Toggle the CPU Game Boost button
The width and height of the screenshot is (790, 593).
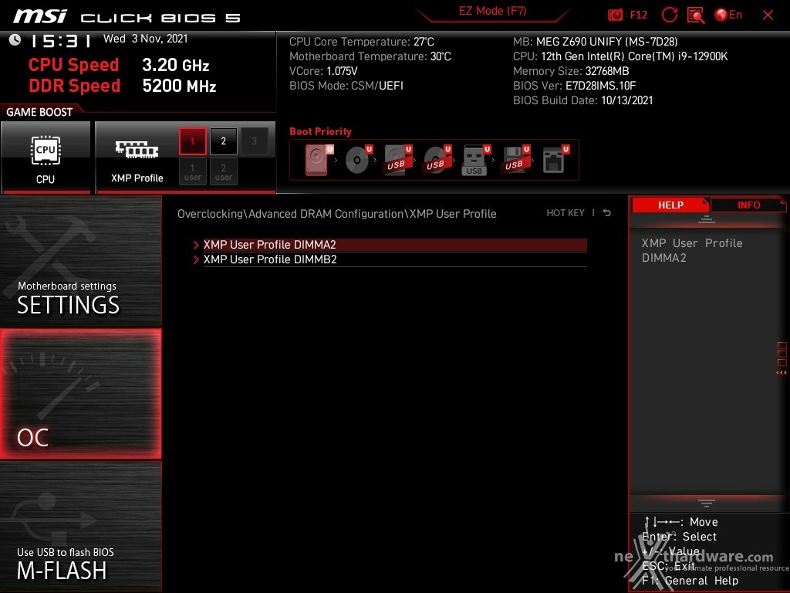46,157
